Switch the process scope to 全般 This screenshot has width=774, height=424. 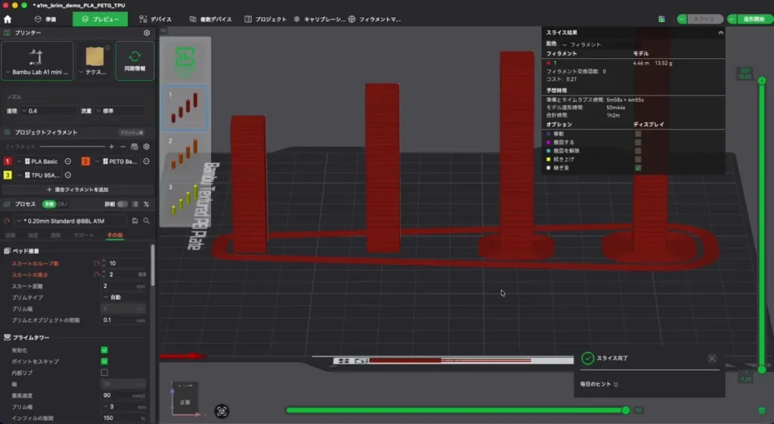[49, 204]
